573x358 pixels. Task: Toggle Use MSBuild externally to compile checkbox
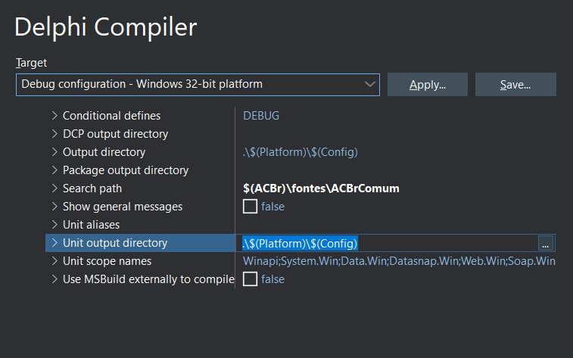point(250,279)
